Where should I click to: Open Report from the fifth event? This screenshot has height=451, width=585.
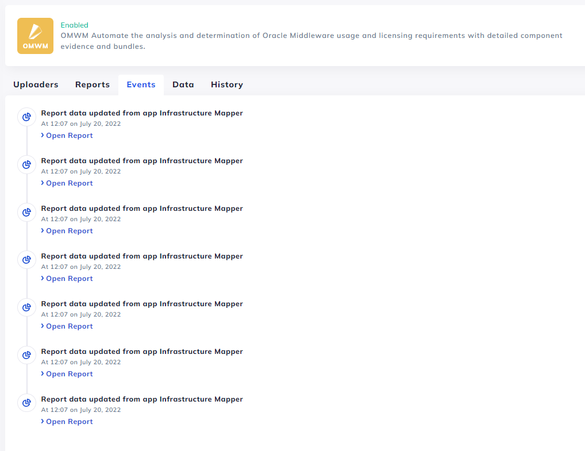[67, 326]
